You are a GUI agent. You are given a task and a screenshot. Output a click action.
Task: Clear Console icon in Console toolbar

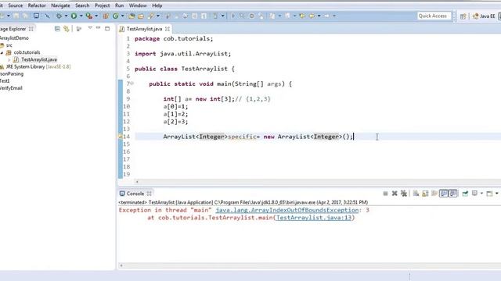(416, 194)
